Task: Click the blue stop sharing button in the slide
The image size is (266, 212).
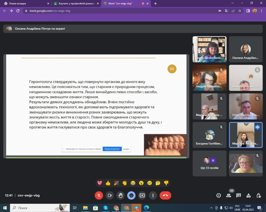Action: point(112,149)
